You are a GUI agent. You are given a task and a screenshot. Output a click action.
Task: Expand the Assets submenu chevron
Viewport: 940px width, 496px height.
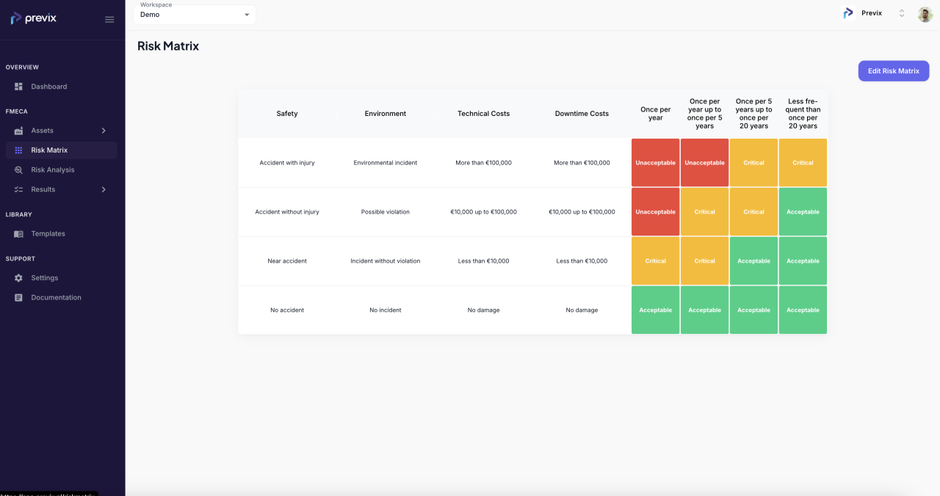(x=104, y=131)
